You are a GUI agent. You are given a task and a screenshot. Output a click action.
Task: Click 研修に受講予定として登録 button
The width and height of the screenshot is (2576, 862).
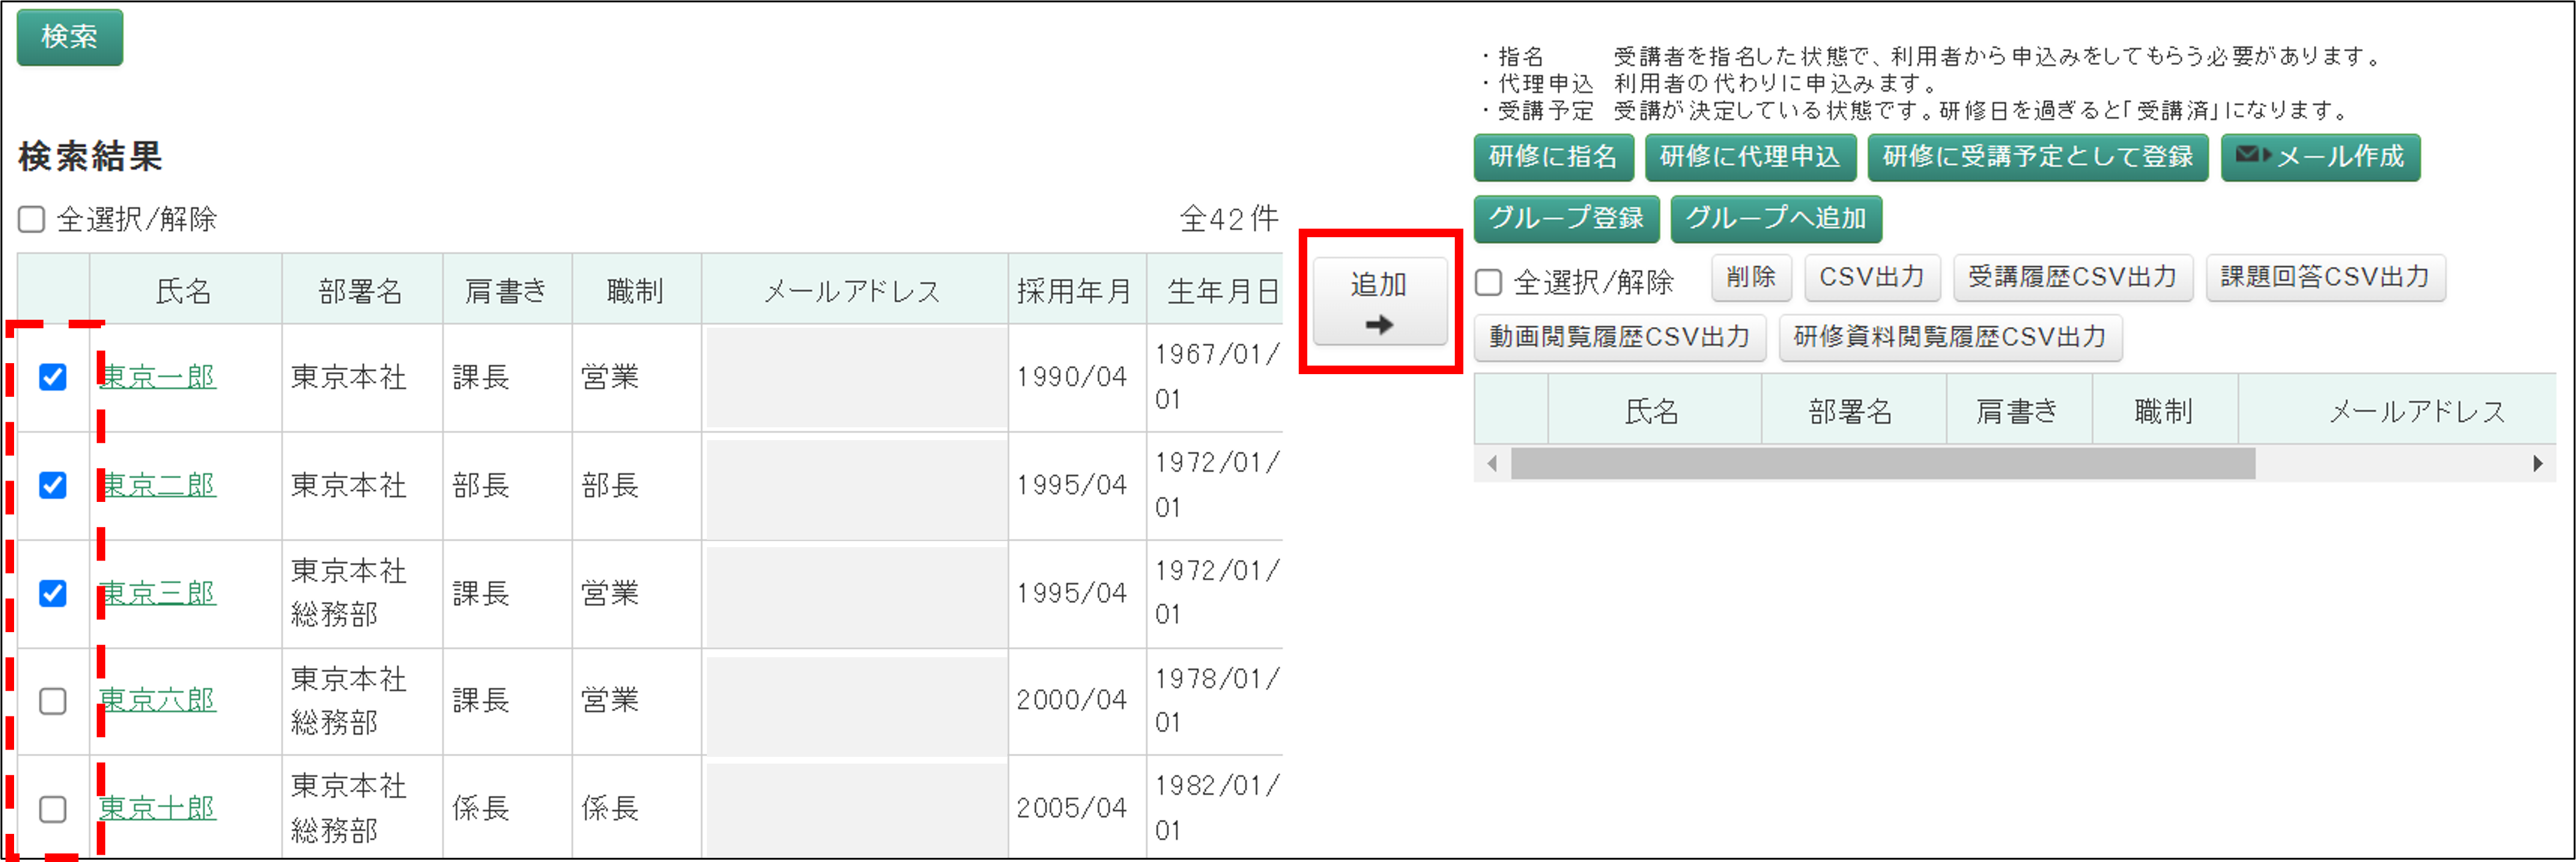(x=2037, y=157)
